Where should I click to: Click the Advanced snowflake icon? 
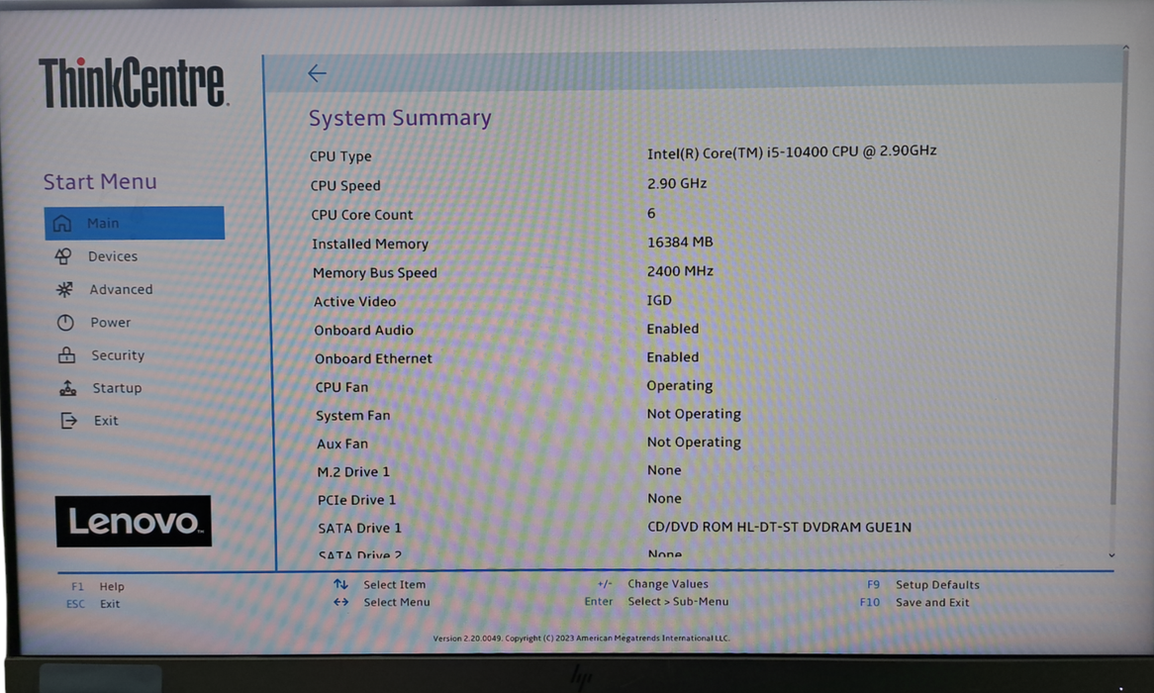point(64,289)
